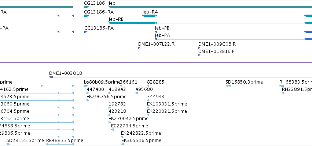312x146 pixels.
Task: Select the CG13186-RA transcript label
Action: (99, 12)
